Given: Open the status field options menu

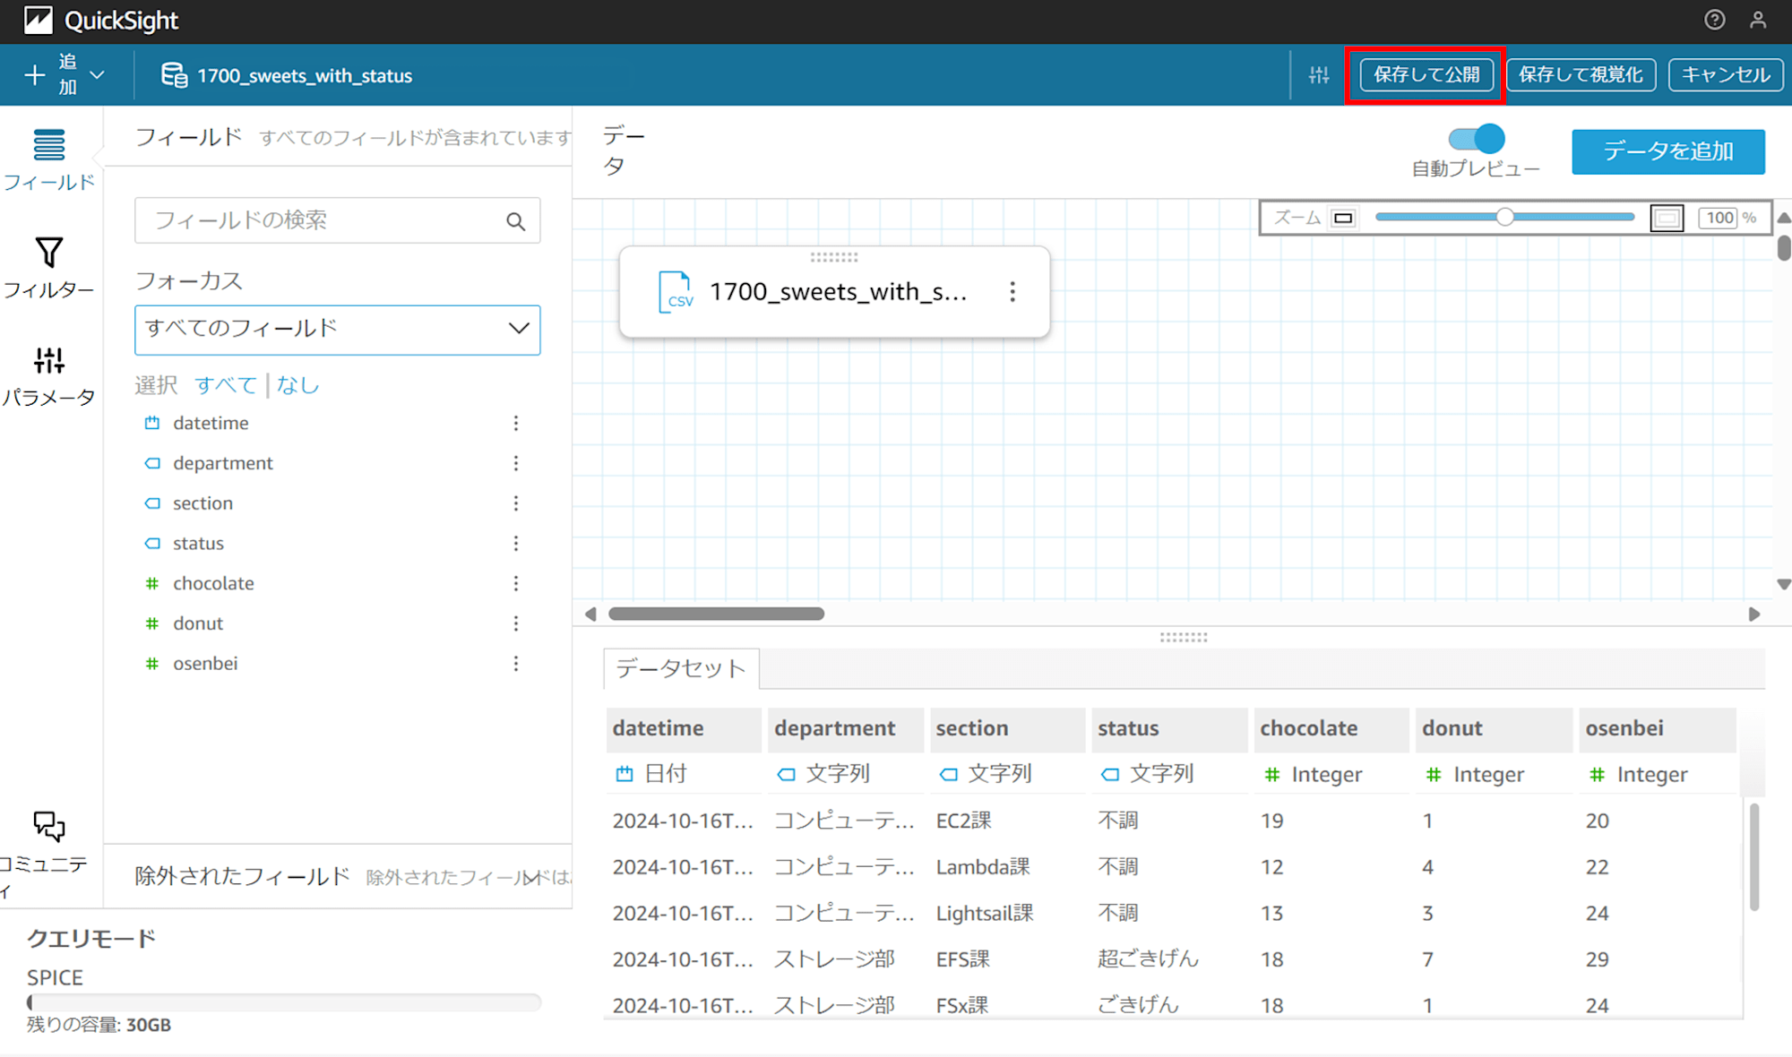Looking at the screenshot, I should (x=516, y=544).
